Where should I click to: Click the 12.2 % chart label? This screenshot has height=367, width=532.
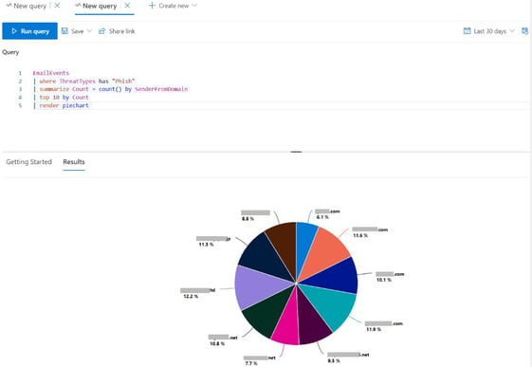191,296
